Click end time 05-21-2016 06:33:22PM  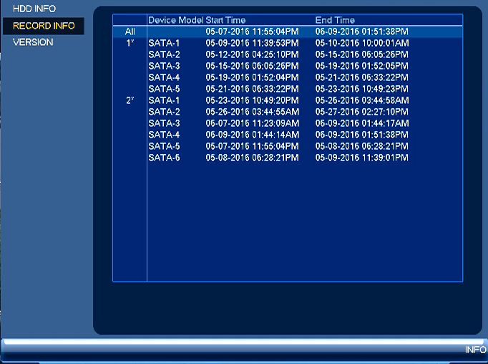tap(361, 77)
